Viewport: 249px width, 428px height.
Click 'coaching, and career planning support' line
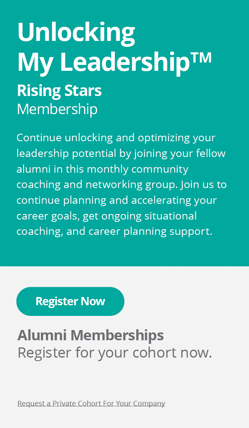coord(114,231)
